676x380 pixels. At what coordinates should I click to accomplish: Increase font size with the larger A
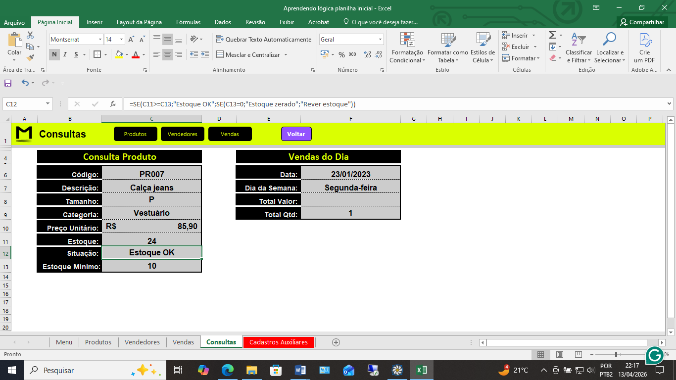[x=131, y=40]
